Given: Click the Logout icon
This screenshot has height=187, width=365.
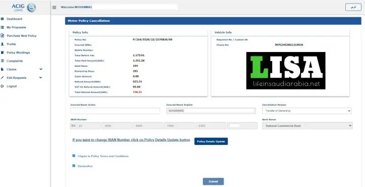Looking at the screenshot, I should pos(3,86).
